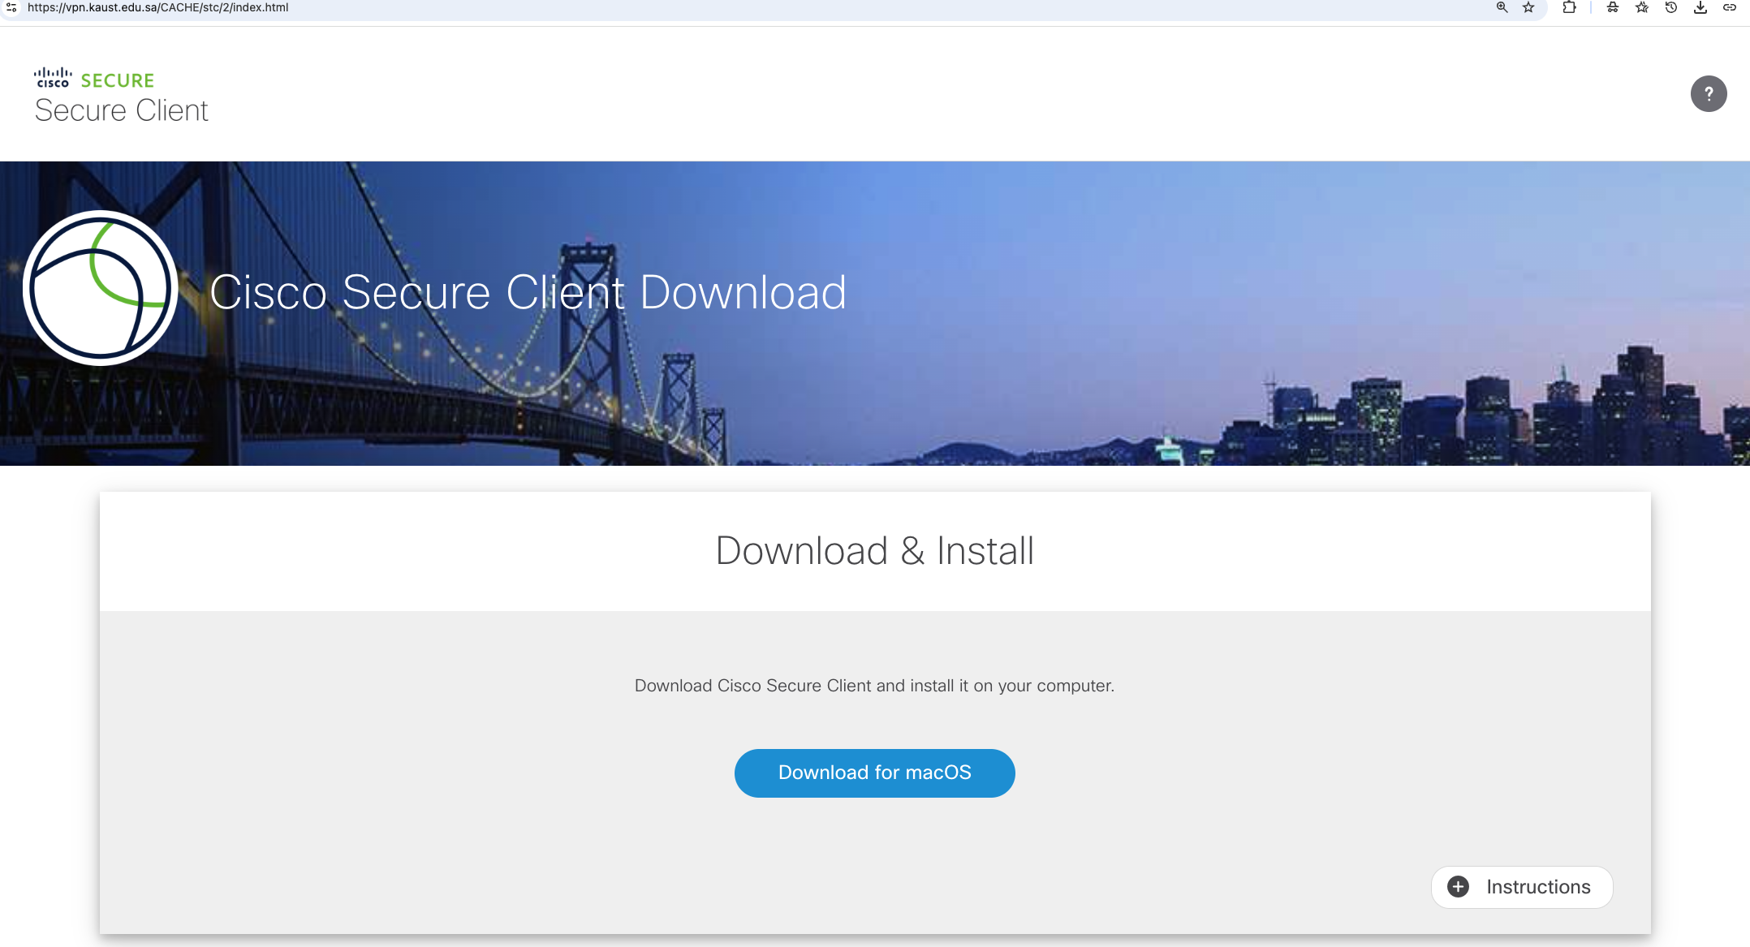Click the 'Download & Install' heading

tap(874, 551)
